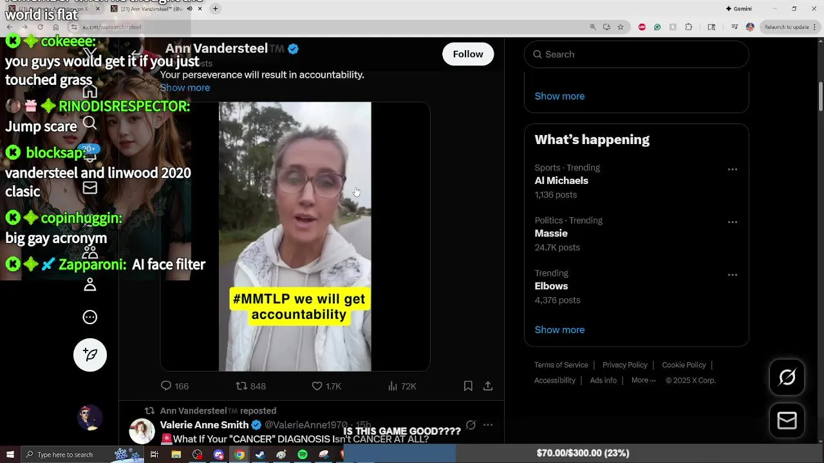Open Steam from the taskbar
This screenshot has height=463, width=824.
coord(260,455)
